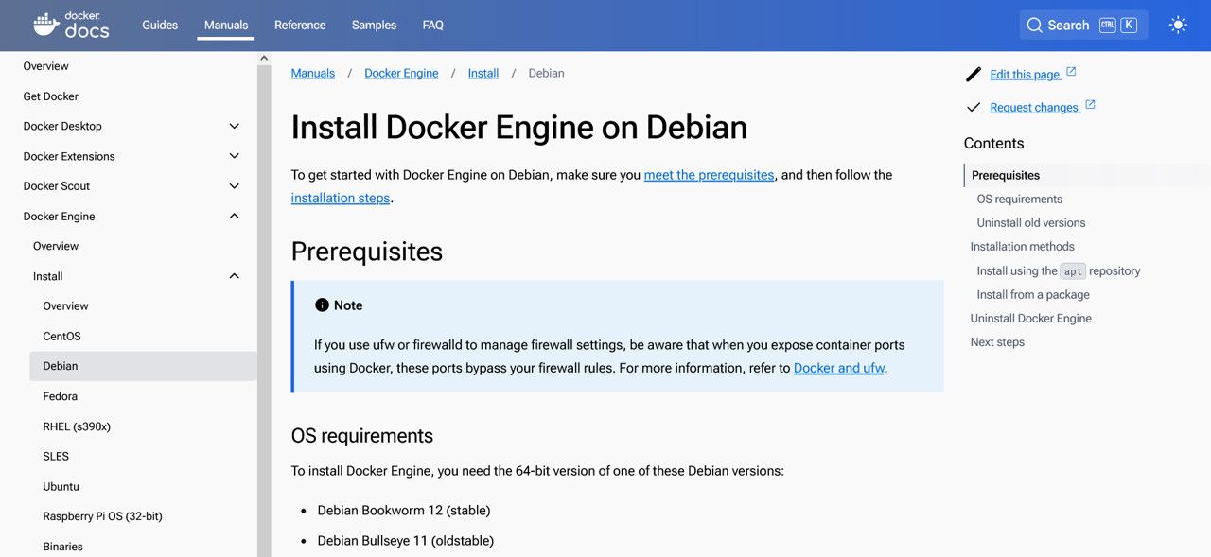Screen dimensions: 1211x557
Task: Select Get Docker in the sidebar
Action: pos(51,96)
